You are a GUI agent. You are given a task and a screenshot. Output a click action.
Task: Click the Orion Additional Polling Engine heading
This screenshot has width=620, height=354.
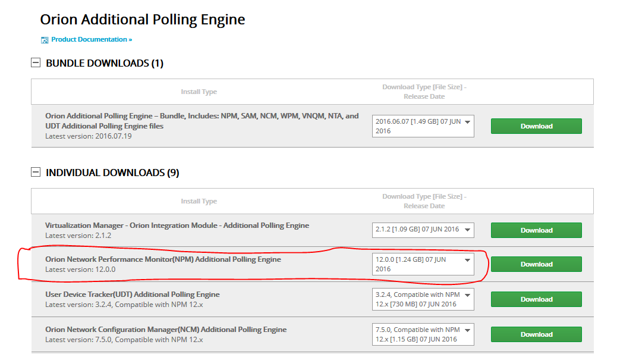142,20
